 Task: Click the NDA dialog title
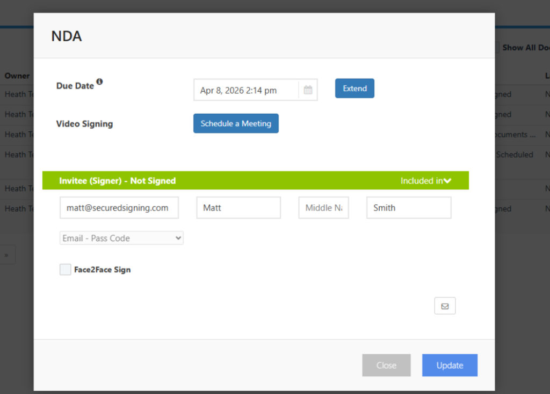[66, 36]
